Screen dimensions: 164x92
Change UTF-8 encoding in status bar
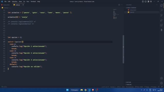(119, 87)
